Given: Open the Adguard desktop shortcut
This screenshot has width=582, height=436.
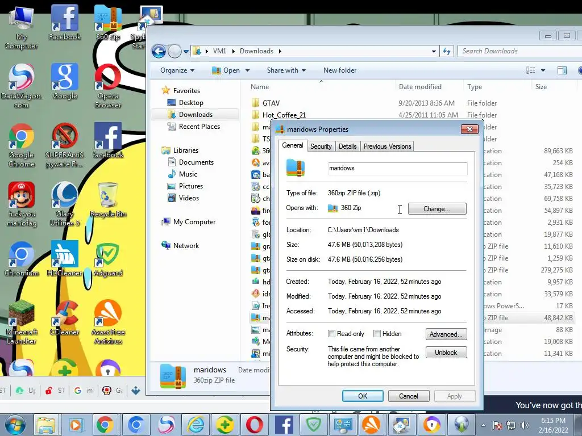Looking at the screenshot, I should pyautogui.click(x=107, y=259).
